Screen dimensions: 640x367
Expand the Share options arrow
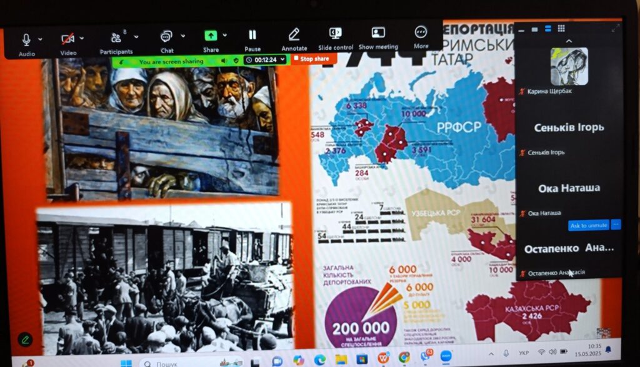point(225,35)
